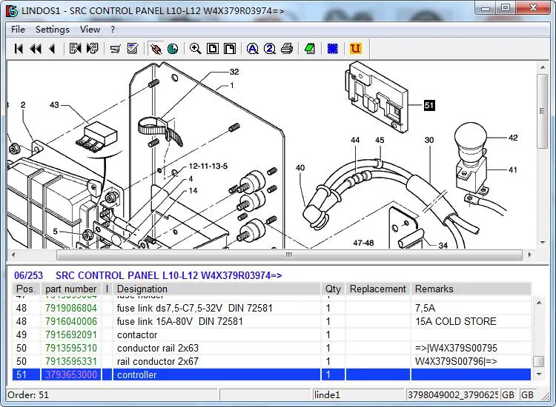This screenshot has width=556, height=407.
Task: Click the orange U icon
Action: tap(355, 49)
